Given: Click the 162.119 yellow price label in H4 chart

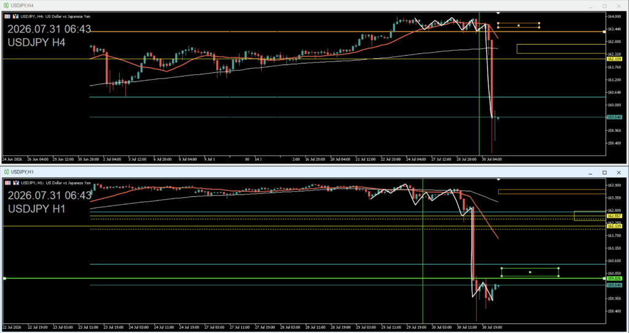Looking at the screenshot, I should tap(614, 59).
